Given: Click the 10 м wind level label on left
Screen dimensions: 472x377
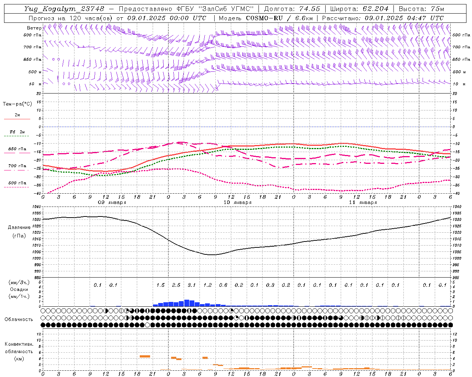Looking at the screenshot, I should 35,84.
